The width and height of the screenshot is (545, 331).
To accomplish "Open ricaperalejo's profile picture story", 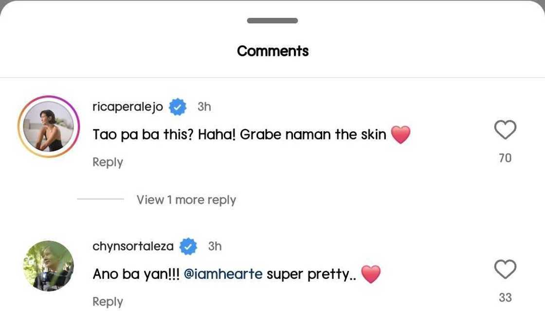I will (x=49, y=126).
